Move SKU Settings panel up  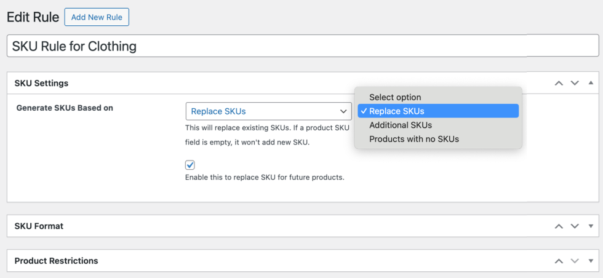coord(559,83)
